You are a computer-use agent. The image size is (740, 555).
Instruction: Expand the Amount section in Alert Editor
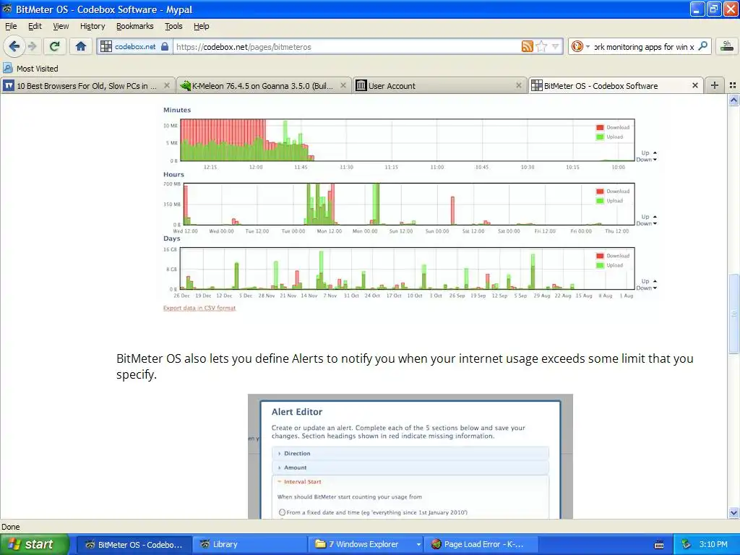click(410, 468)
